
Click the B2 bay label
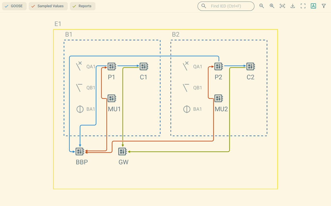(176, 35)
